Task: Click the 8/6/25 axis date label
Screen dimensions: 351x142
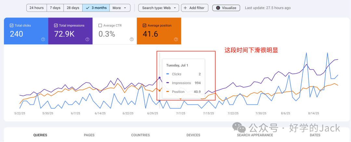Action: (x=285, y=113)
